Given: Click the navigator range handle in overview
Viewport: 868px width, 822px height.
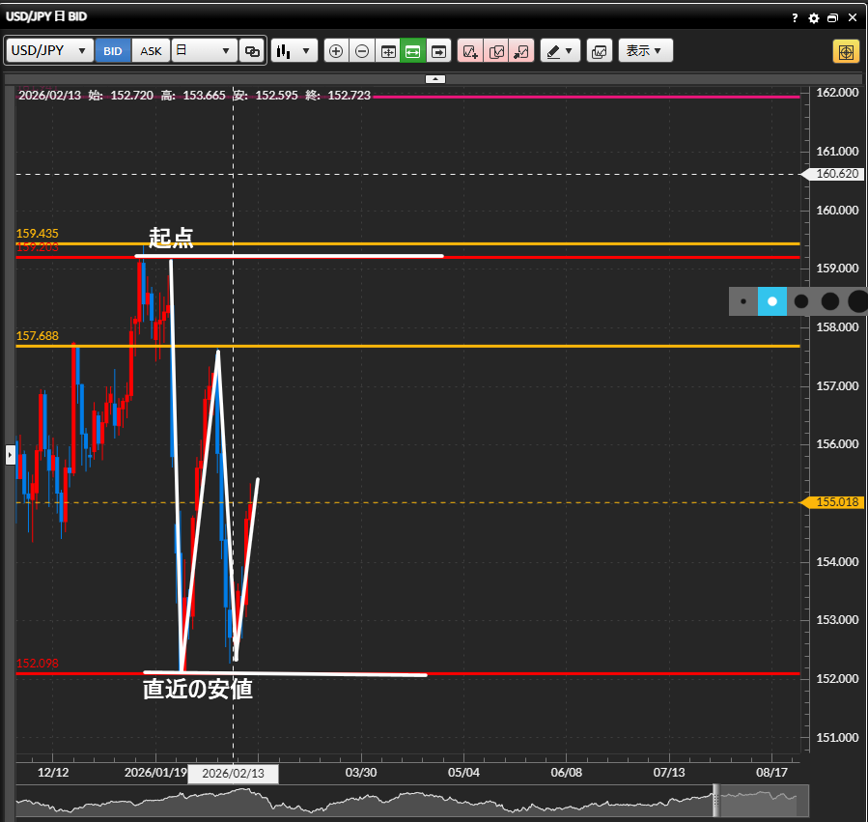Looking at the screenshot, I should tap(716, 801).
